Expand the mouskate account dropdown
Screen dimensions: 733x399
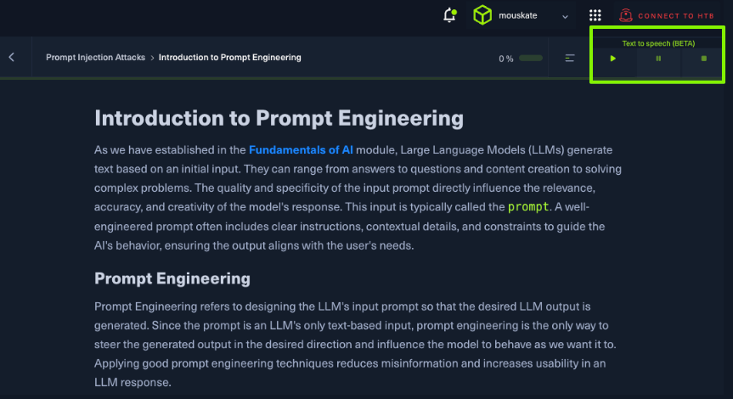pos(565,16)
